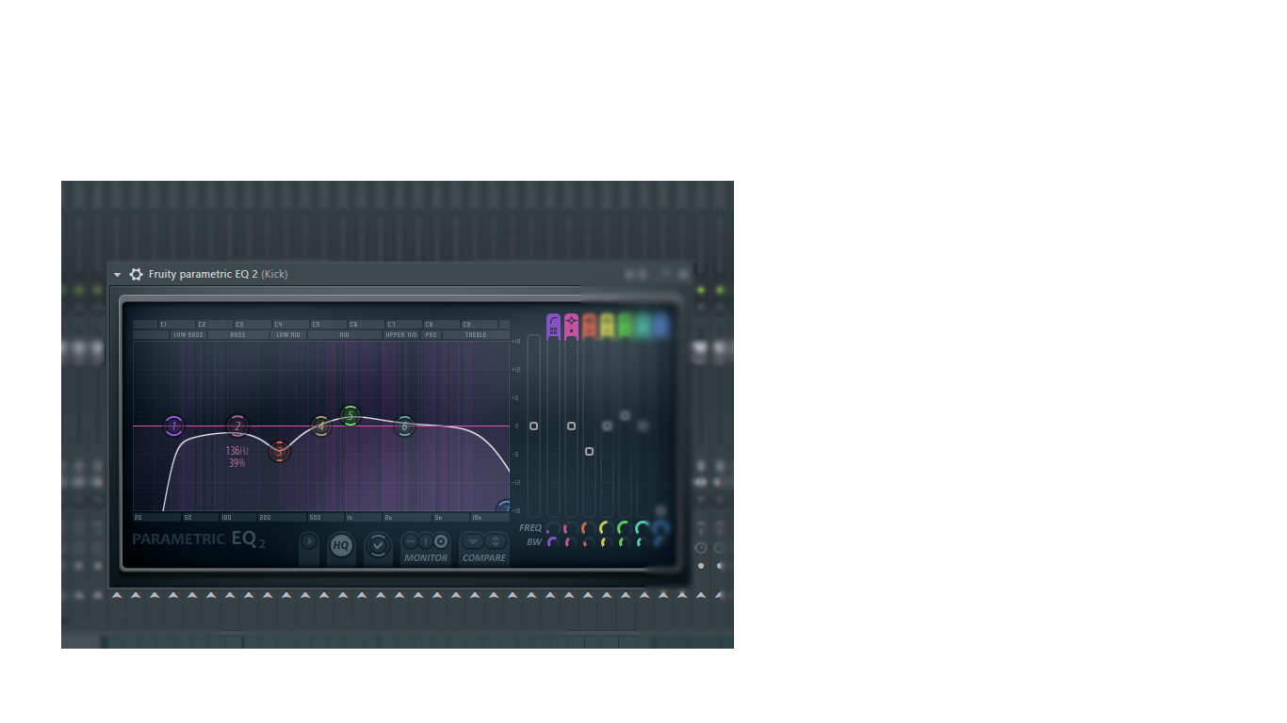Click the Monitor center button
Image resolution: width=1287 pixels, height=723 pixels.
click(x=425, y=543)
